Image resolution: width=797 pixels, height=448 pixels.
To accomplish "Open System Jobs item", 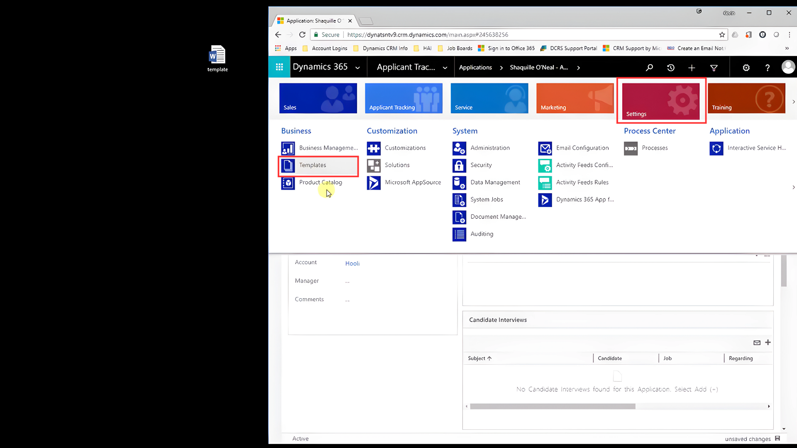I will tap(478, 200).
